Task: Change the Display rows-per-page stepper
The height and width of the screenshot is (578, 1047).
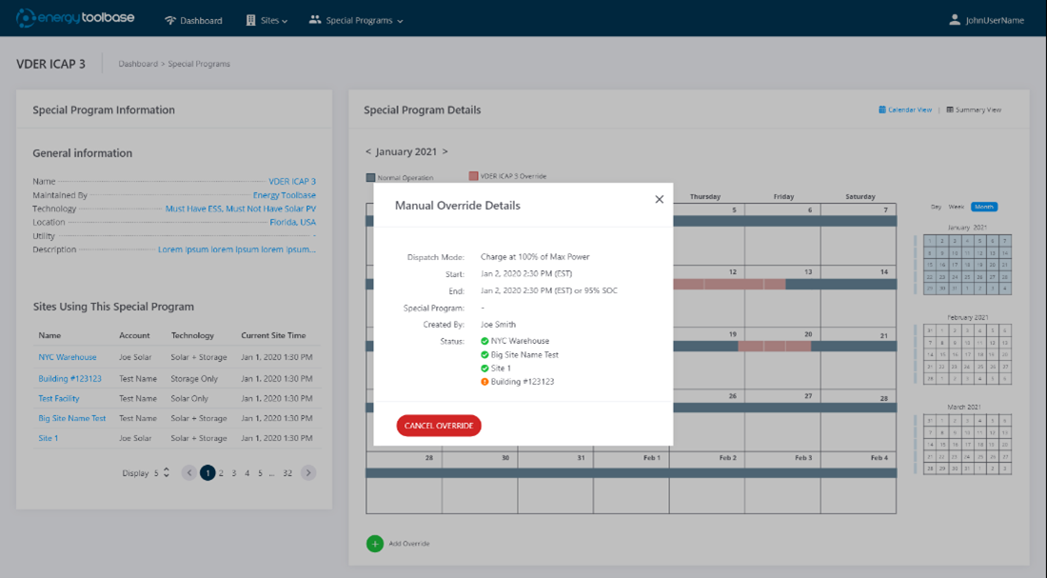Action: [167, 473]
